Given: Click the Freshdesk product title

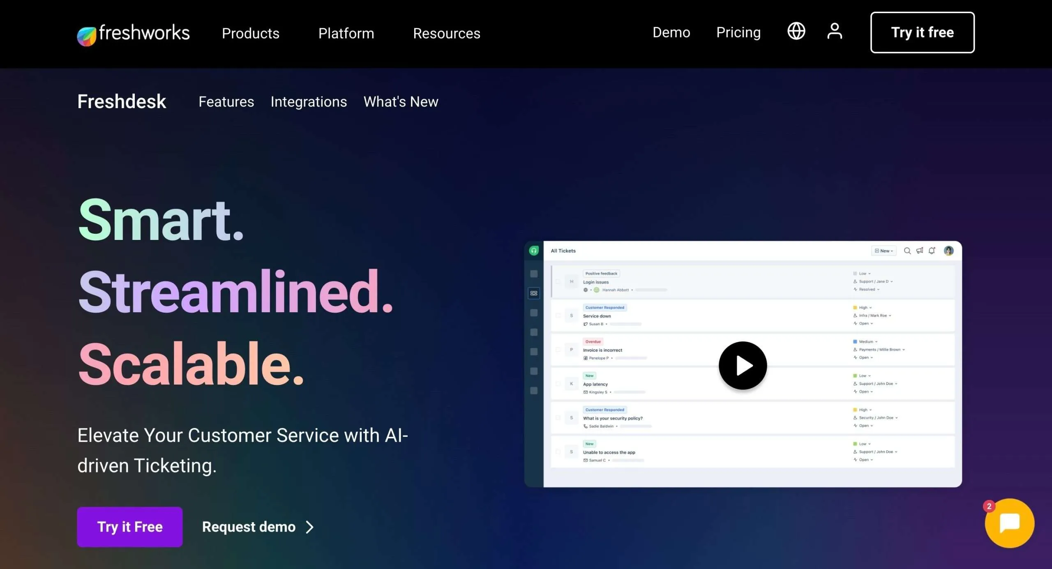Looking at the screenshot, I should point(122,101).
